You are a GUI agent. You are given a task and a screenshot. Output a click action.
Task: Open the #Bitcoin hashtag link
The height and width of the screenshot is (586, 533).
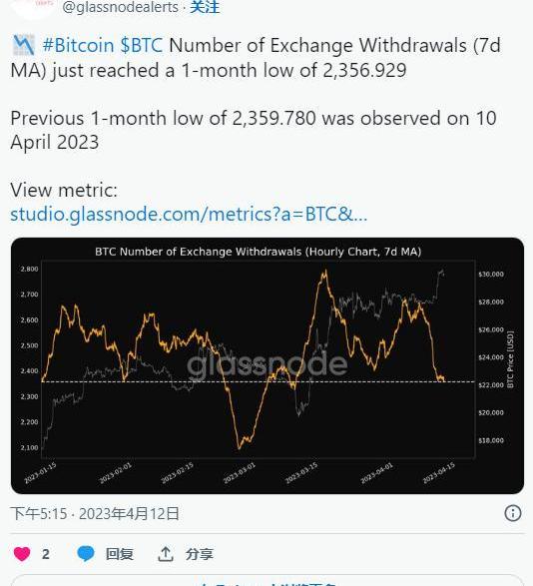(78, 45)
